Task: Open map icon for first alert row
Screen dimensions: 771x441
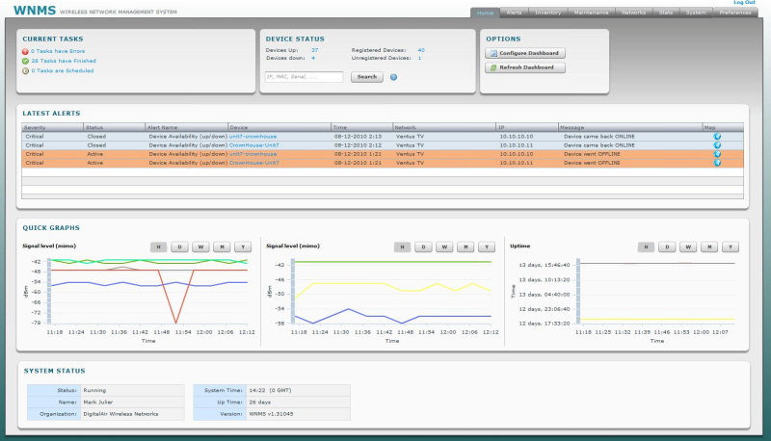Action: 717,137
